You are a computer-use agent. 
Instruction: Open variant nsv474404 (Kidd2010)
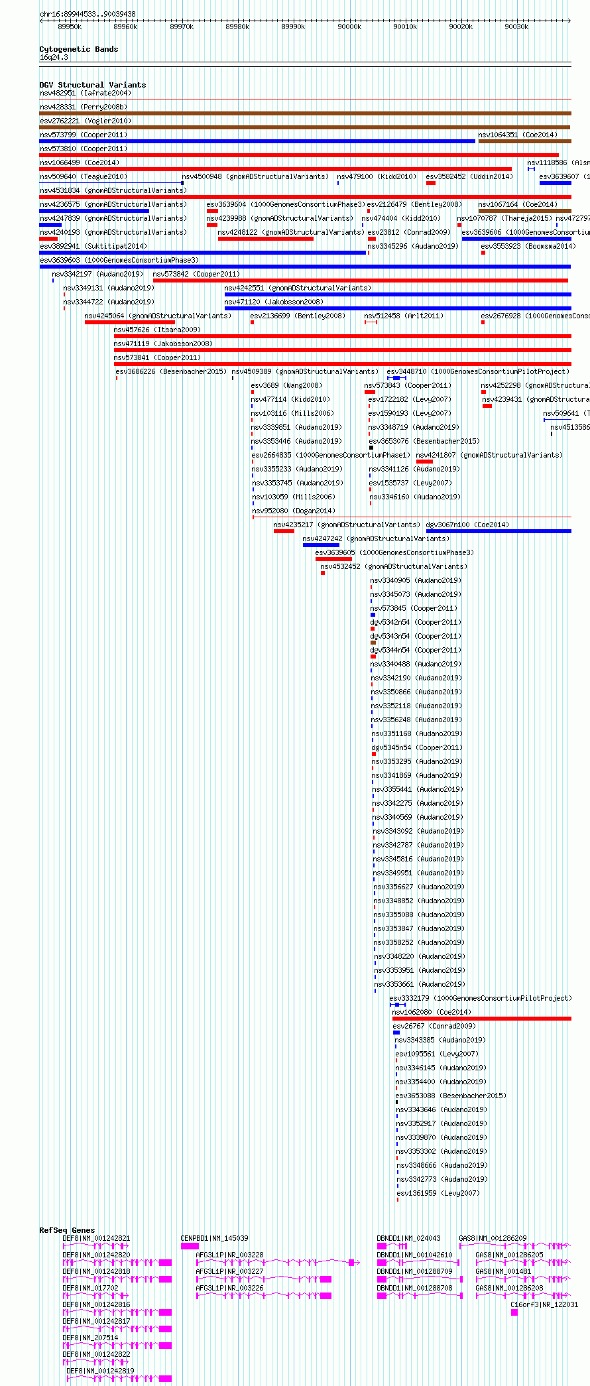(x=401, y=218)
